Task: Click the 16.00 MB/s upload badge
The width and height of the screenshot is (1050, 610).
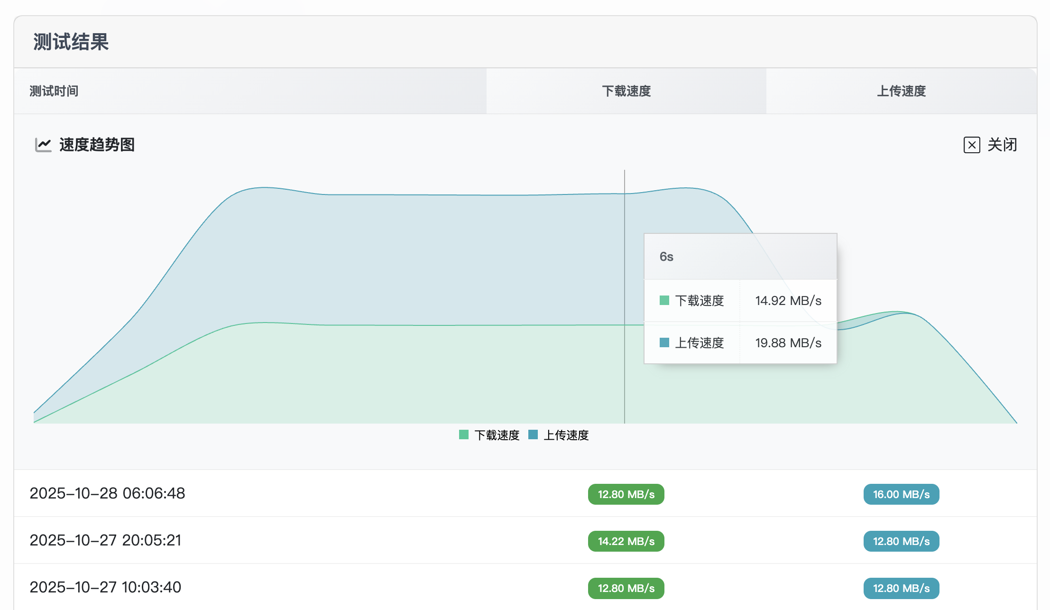Action: [x=901, y=494]
